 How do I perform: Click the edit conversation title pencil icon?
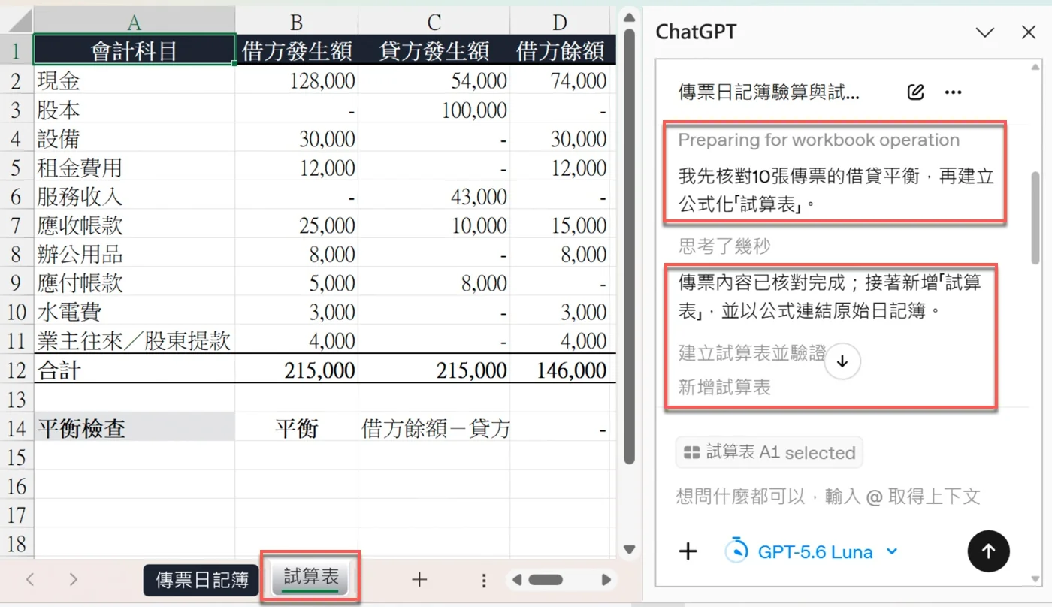pos(915,92)
